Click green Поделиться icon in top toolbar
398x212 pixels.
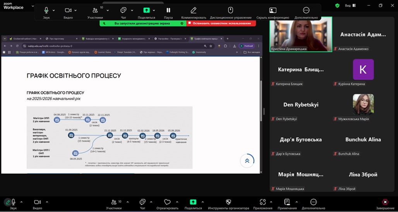tap(146, 10)
